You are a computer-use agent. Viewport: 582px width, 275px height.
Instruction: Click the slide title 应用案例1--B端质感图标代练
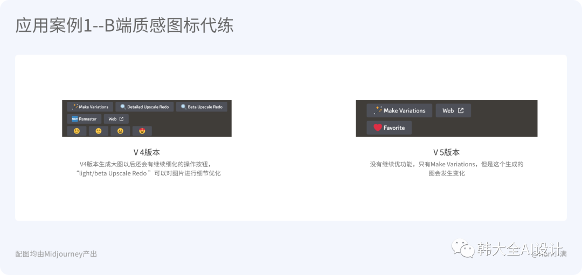tap(124, 26)
